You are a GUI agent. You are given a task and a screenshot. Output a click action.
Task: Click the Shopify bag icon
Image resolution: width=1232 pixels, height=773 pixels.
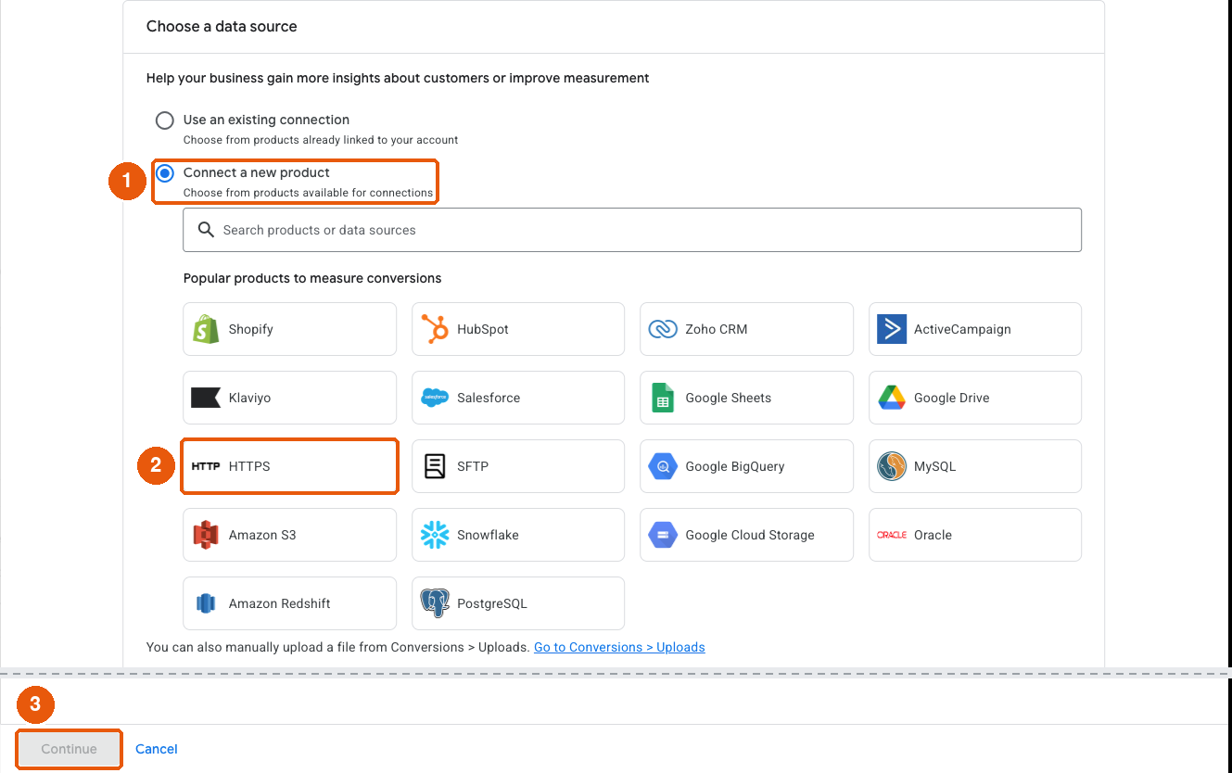[x=206, y=329]
